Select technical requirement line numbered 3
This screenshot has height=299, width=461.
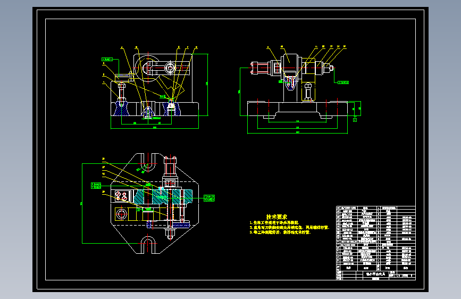(280, 232)
